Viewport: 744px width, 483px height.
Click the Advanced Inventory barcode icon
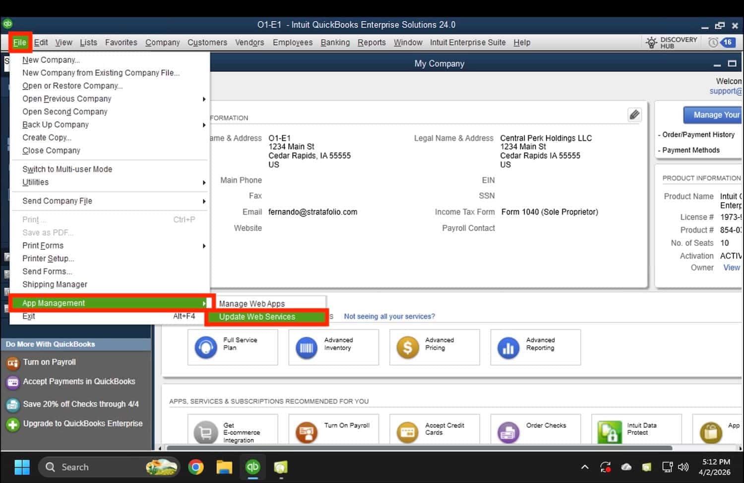pyautogui.click(x=307, y=348)
